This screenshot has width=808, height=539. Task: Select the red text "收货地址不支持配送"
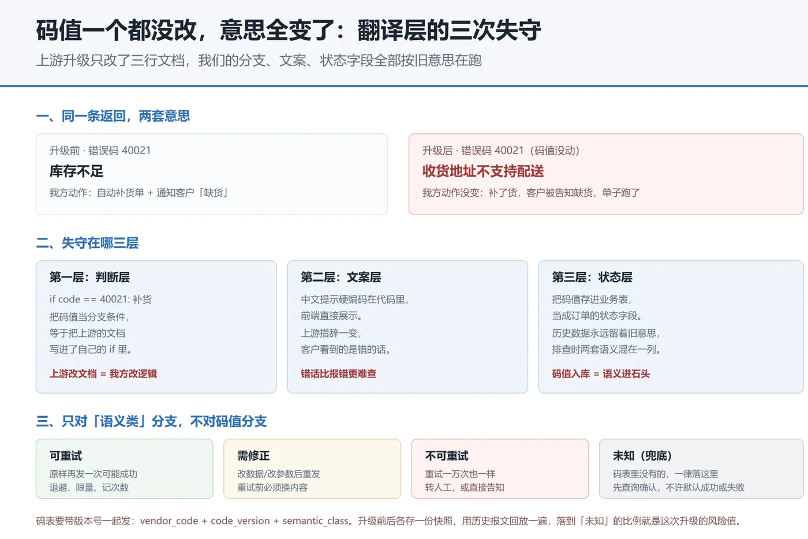tap(483, 171)
